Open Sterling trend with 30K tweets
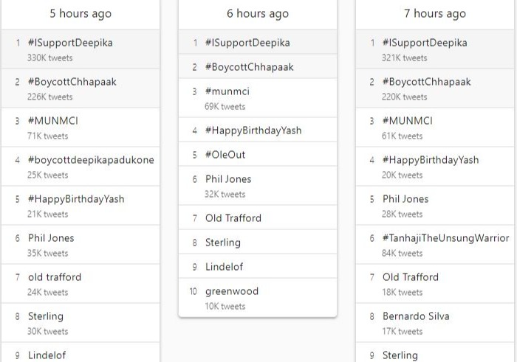 [x=46, y=316]
